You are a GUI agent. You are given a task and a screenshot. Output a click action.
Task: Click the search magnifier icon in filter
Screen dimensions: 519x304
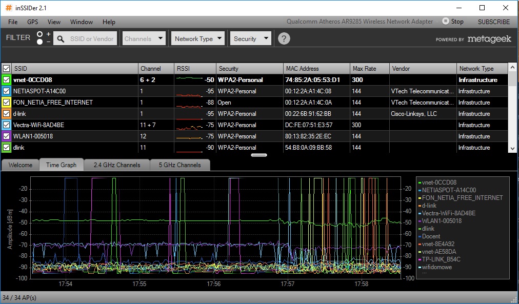60,38
